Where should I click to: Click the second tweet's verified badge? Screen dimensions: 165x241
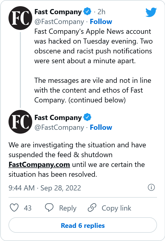[x=87, y=117]
